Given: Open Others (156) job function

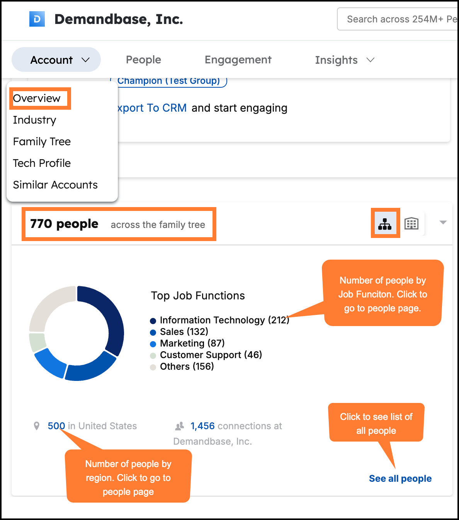Looking at the screenshot, I should (x=187, y=367).
